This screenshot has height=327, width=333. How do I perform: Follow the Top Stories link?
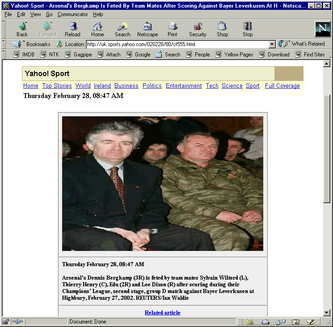57,85
